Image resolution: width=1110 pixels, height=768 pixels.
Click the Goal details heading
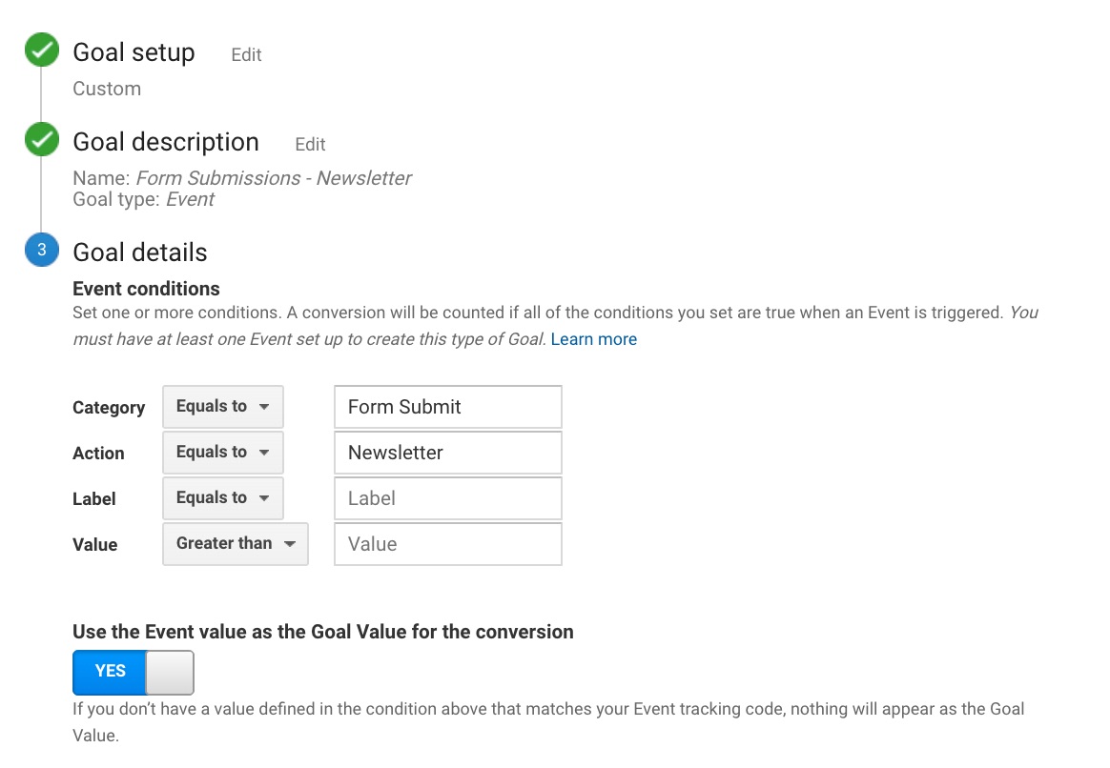(x=140, y=253)
